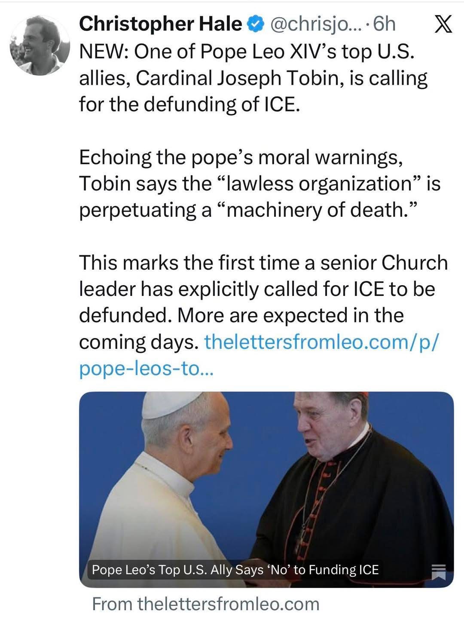The width and height of the screenshot is (464, 621).
Task: Click the truncated 'pope-leos-to...' link text
Action: click(146, 369)
